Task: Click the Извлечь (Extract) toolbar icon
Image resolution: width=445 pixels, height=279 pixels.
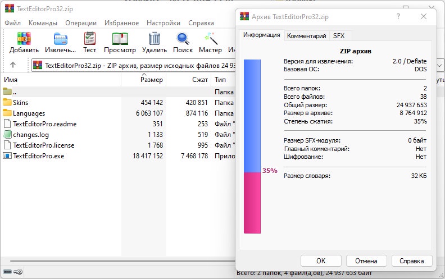Action: [x=61, y=39]
